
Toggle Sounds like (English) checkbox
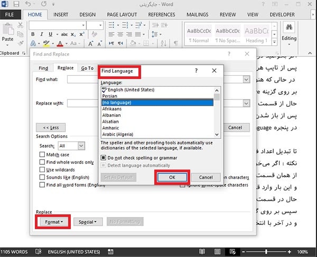[42, 177]
